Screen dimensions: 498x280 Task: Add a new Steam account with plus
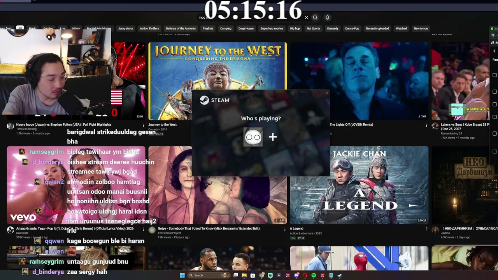click(273, 137)
